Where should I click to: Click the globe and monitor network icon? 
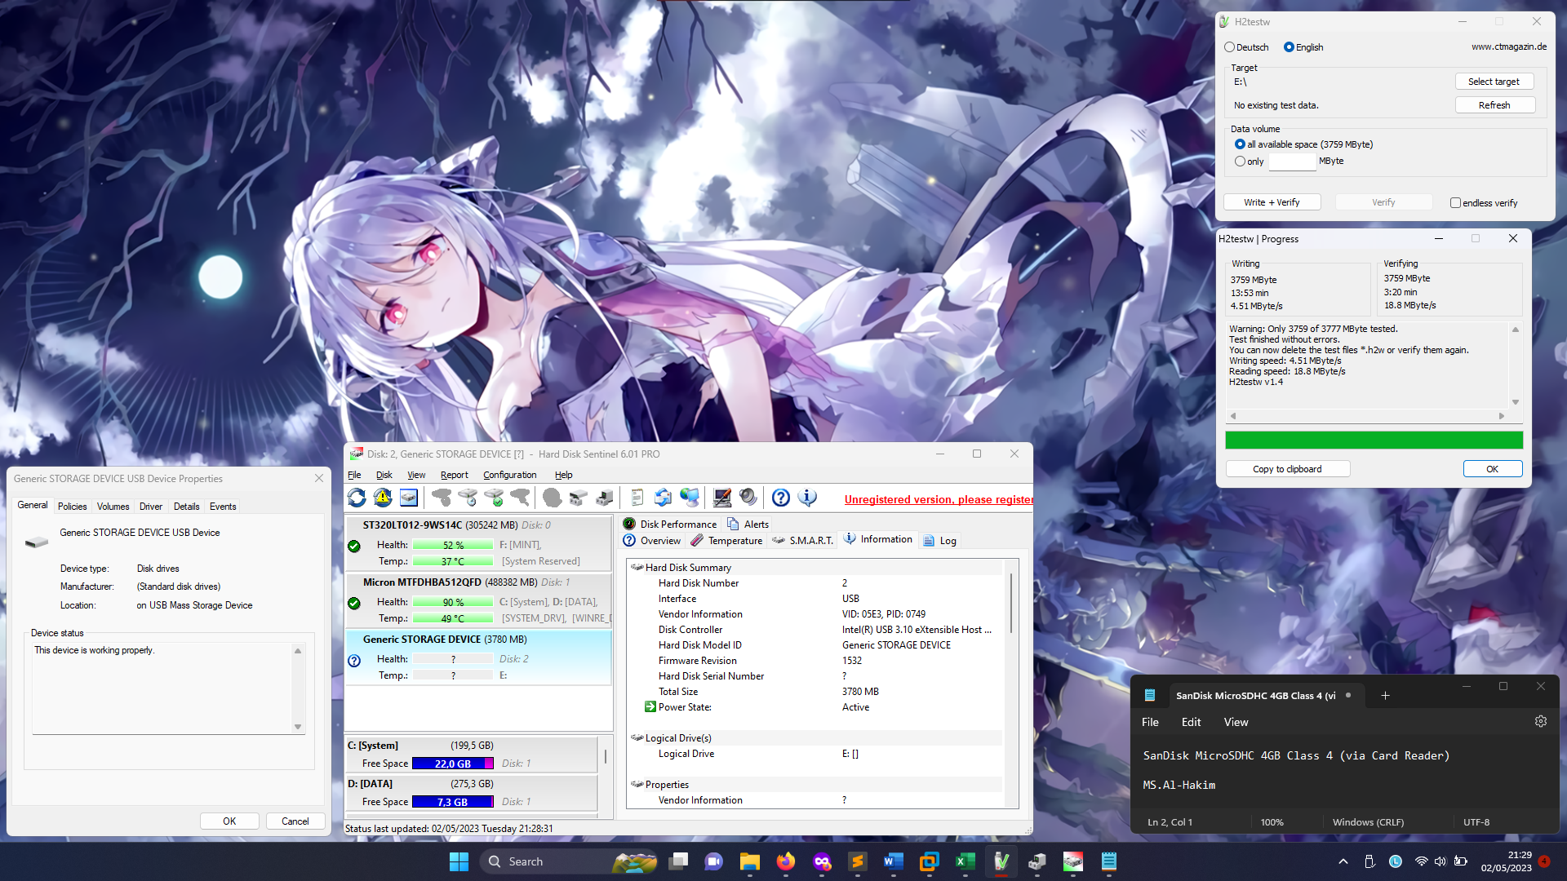click(690, 497)
